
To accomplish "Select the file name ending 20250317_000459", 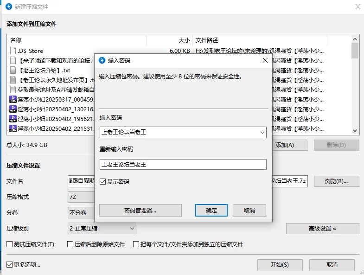I will [56, 99].
